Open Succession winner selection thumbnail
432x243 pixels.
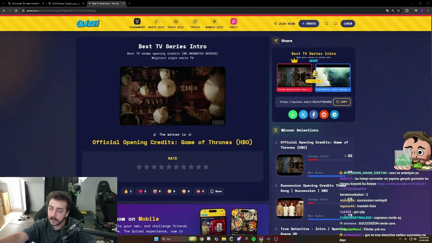pyautogui.click(x=290, y=208)
